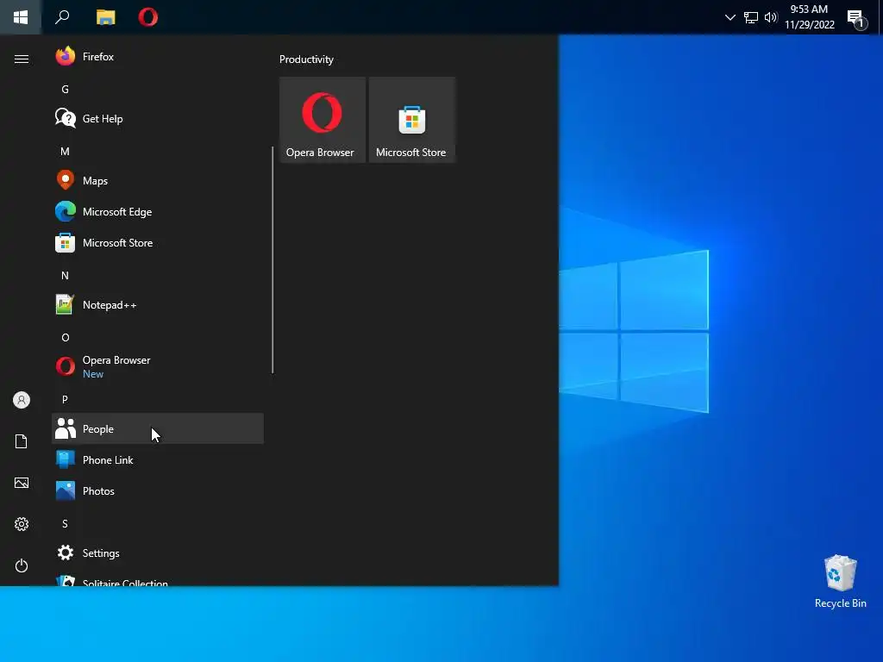Open volume control tray icon
The height and width of the screenshot is (662, 883).
771,17
